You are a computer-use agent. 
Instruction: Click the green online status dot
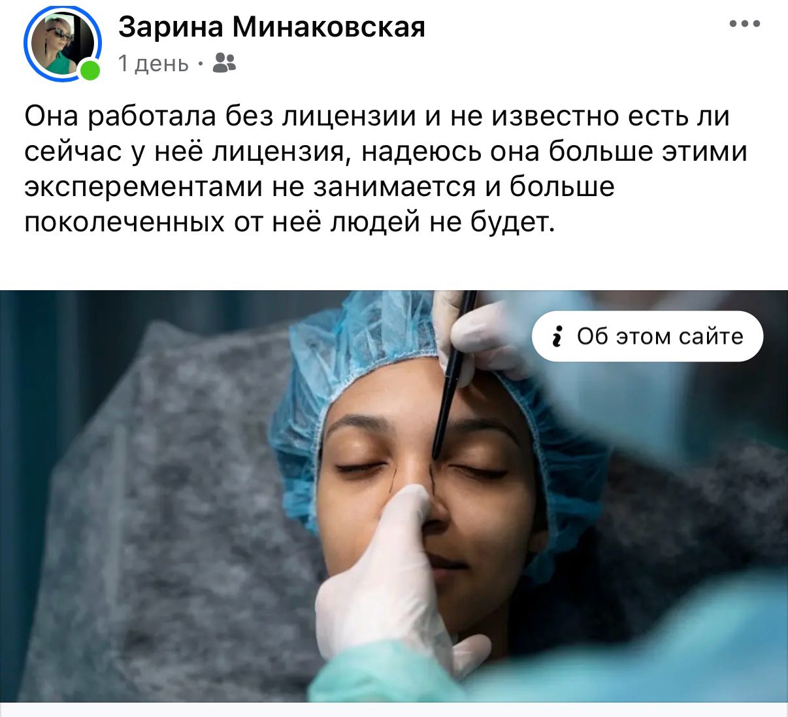pyautogui.click(x=90, y=70)
